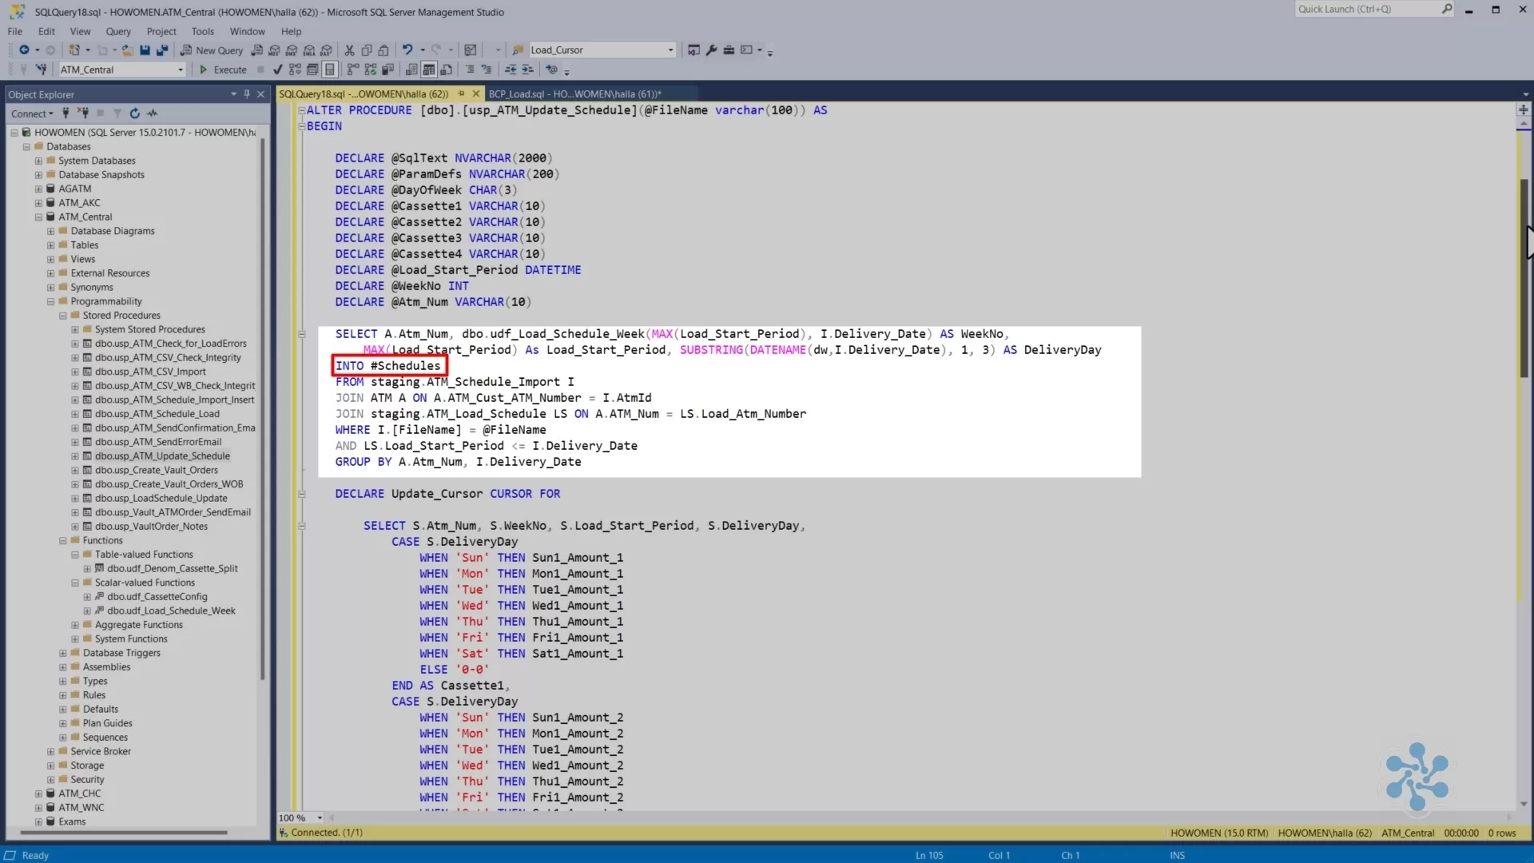Expand the Tables folder node

(x=50, y=245)
